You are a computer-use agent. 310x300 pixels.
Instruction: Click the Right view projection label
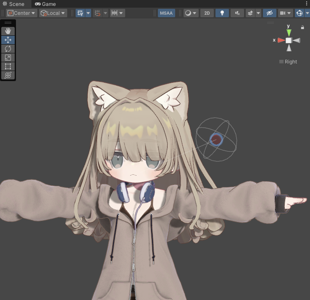pyautogui.click(x=288, y=62)
